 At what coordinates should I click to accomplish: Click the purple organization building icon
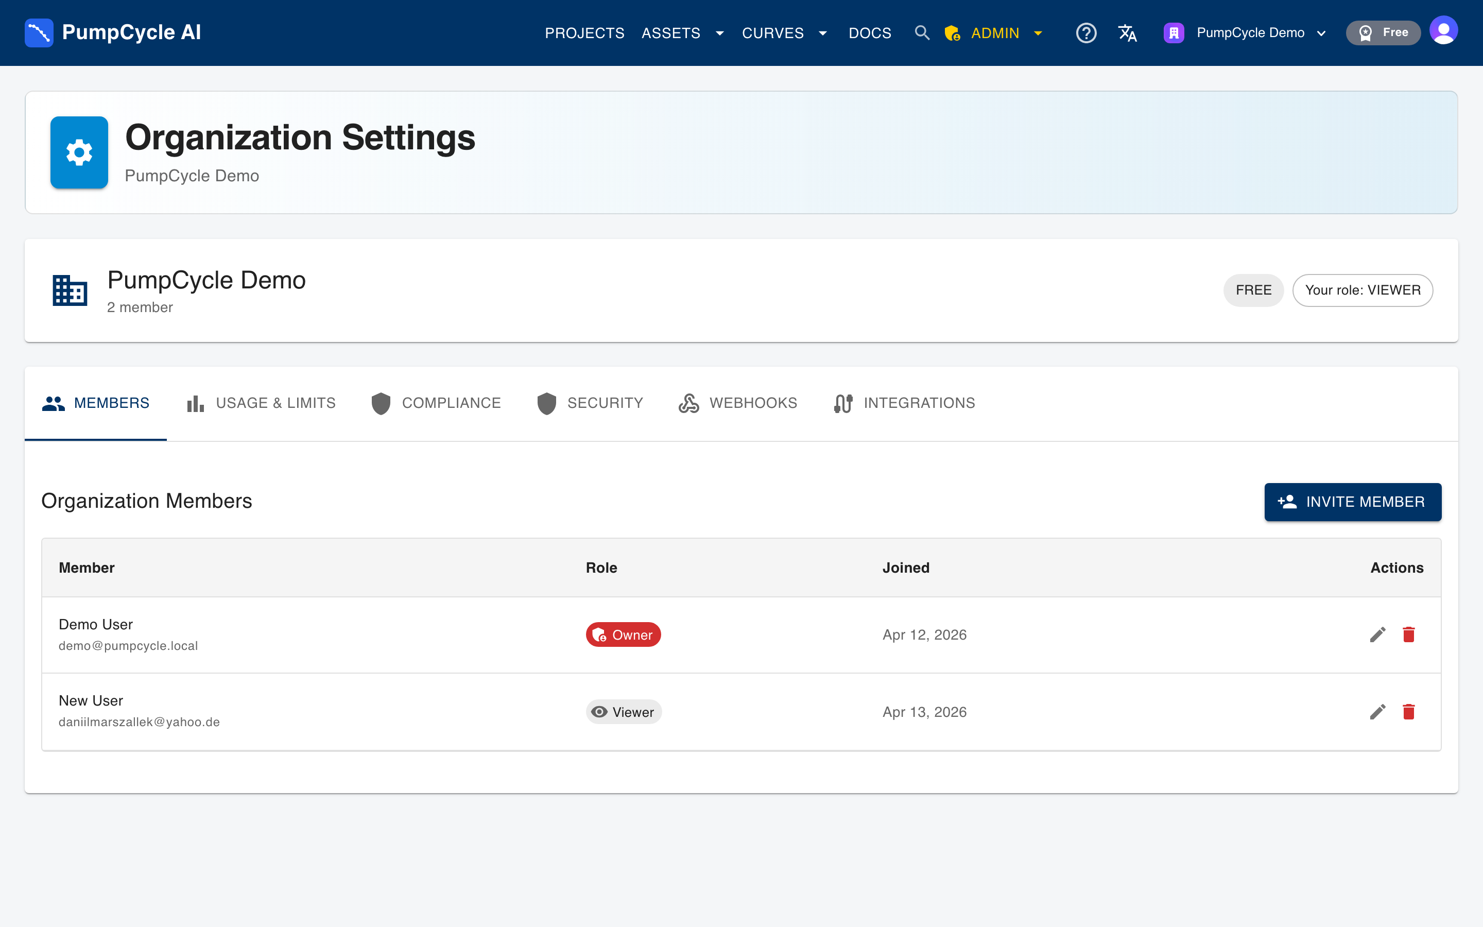coord(1174,32)
